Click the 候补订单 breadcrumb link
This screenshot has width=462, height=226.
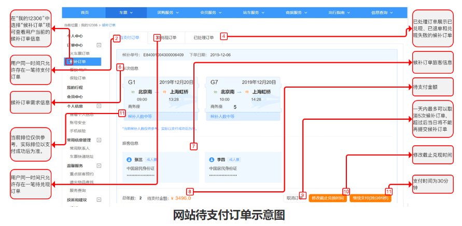[109, 25]
